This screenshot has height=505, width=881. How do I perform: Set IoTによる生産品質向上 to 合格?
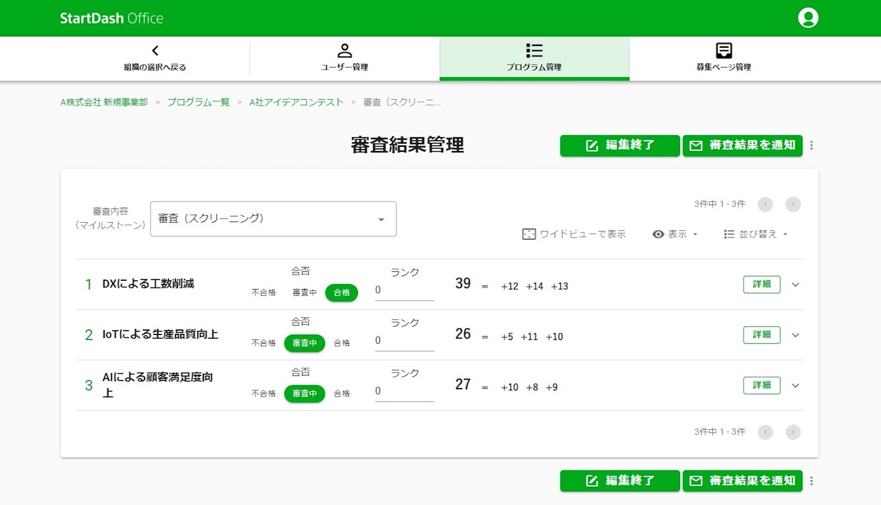click(342, 343)
